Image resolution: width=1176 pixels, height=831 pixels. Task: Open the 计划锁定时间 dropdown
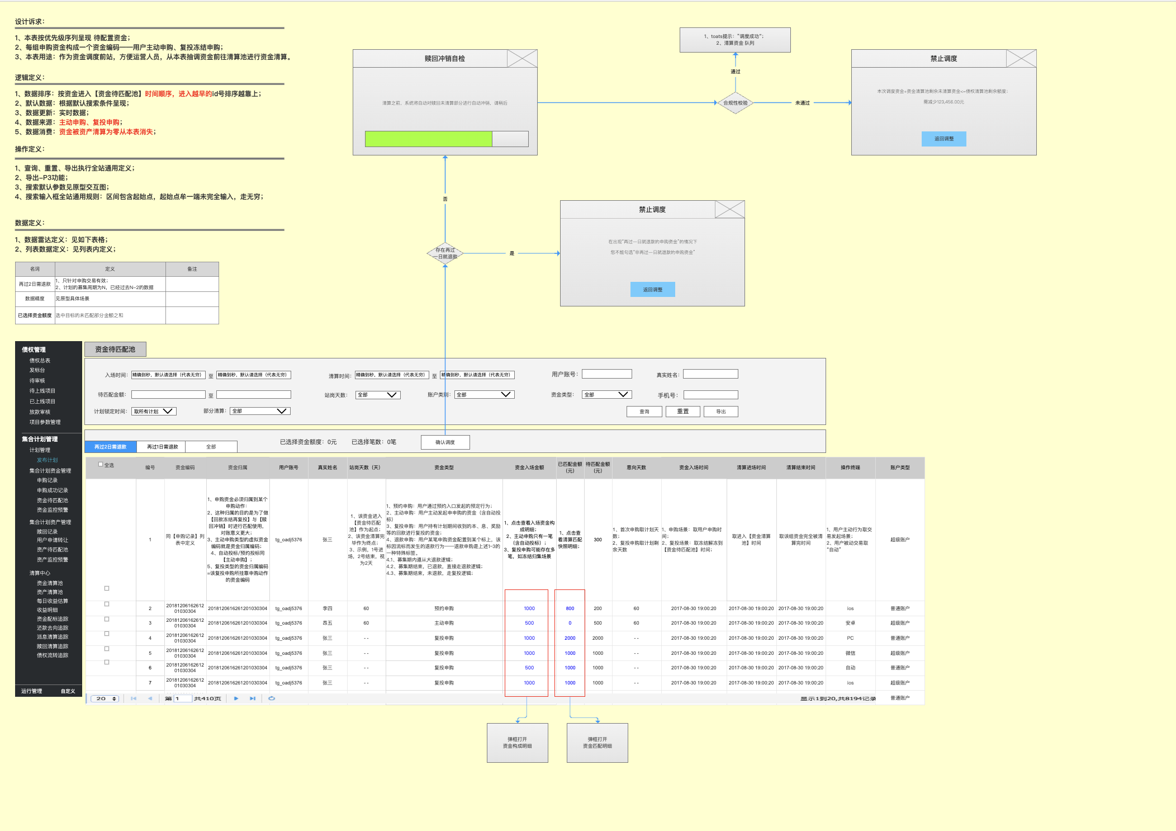(x=154, y=412)
